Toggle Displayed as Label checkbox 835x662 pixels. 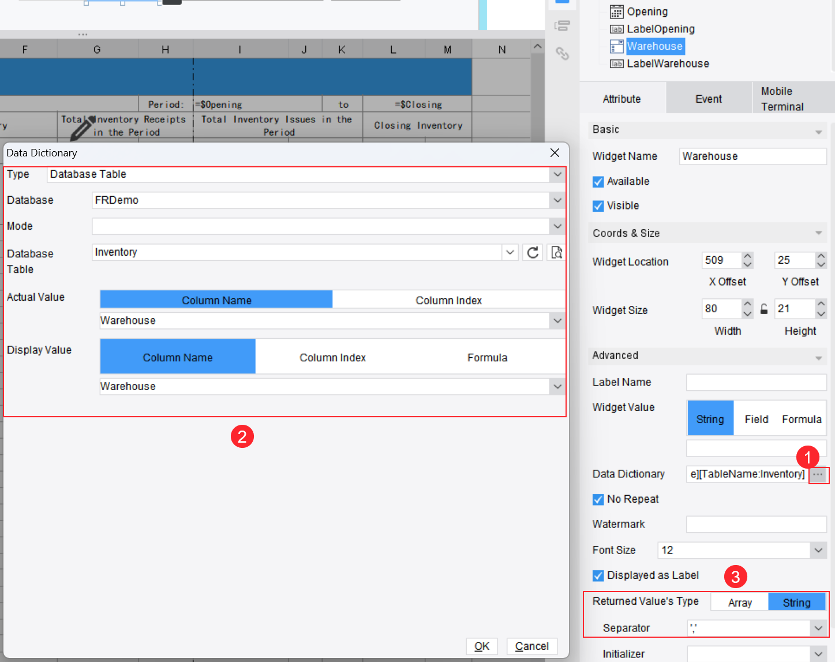pos(598,576)
